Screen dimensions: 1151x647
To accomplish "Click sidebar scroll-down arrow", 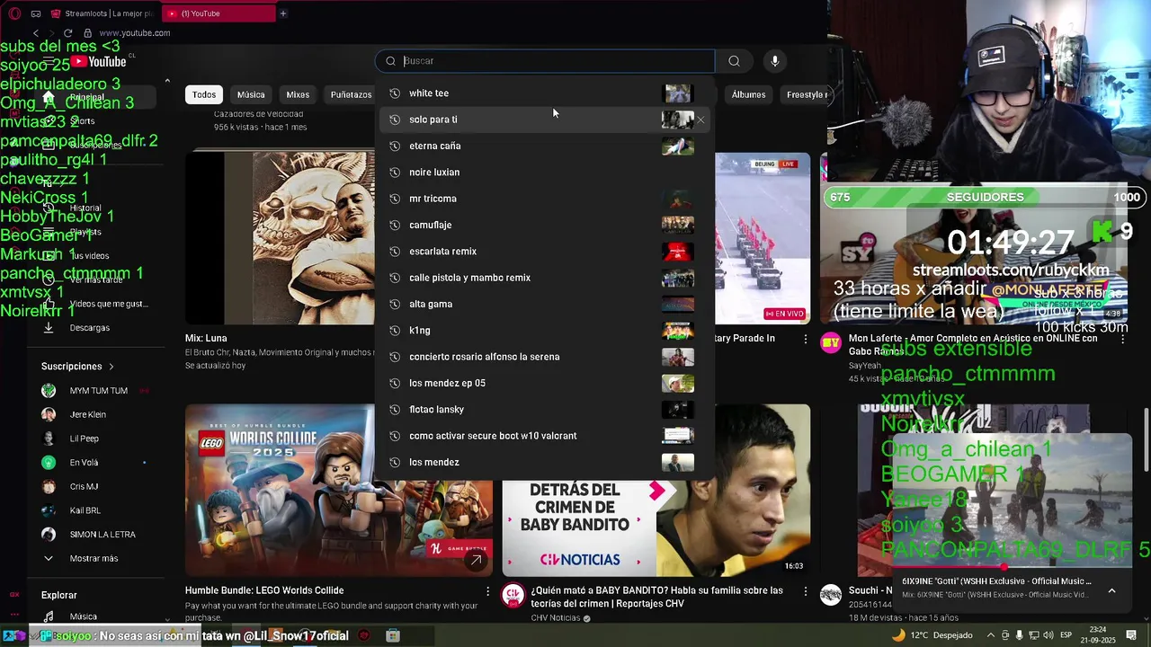I will 167,619.
